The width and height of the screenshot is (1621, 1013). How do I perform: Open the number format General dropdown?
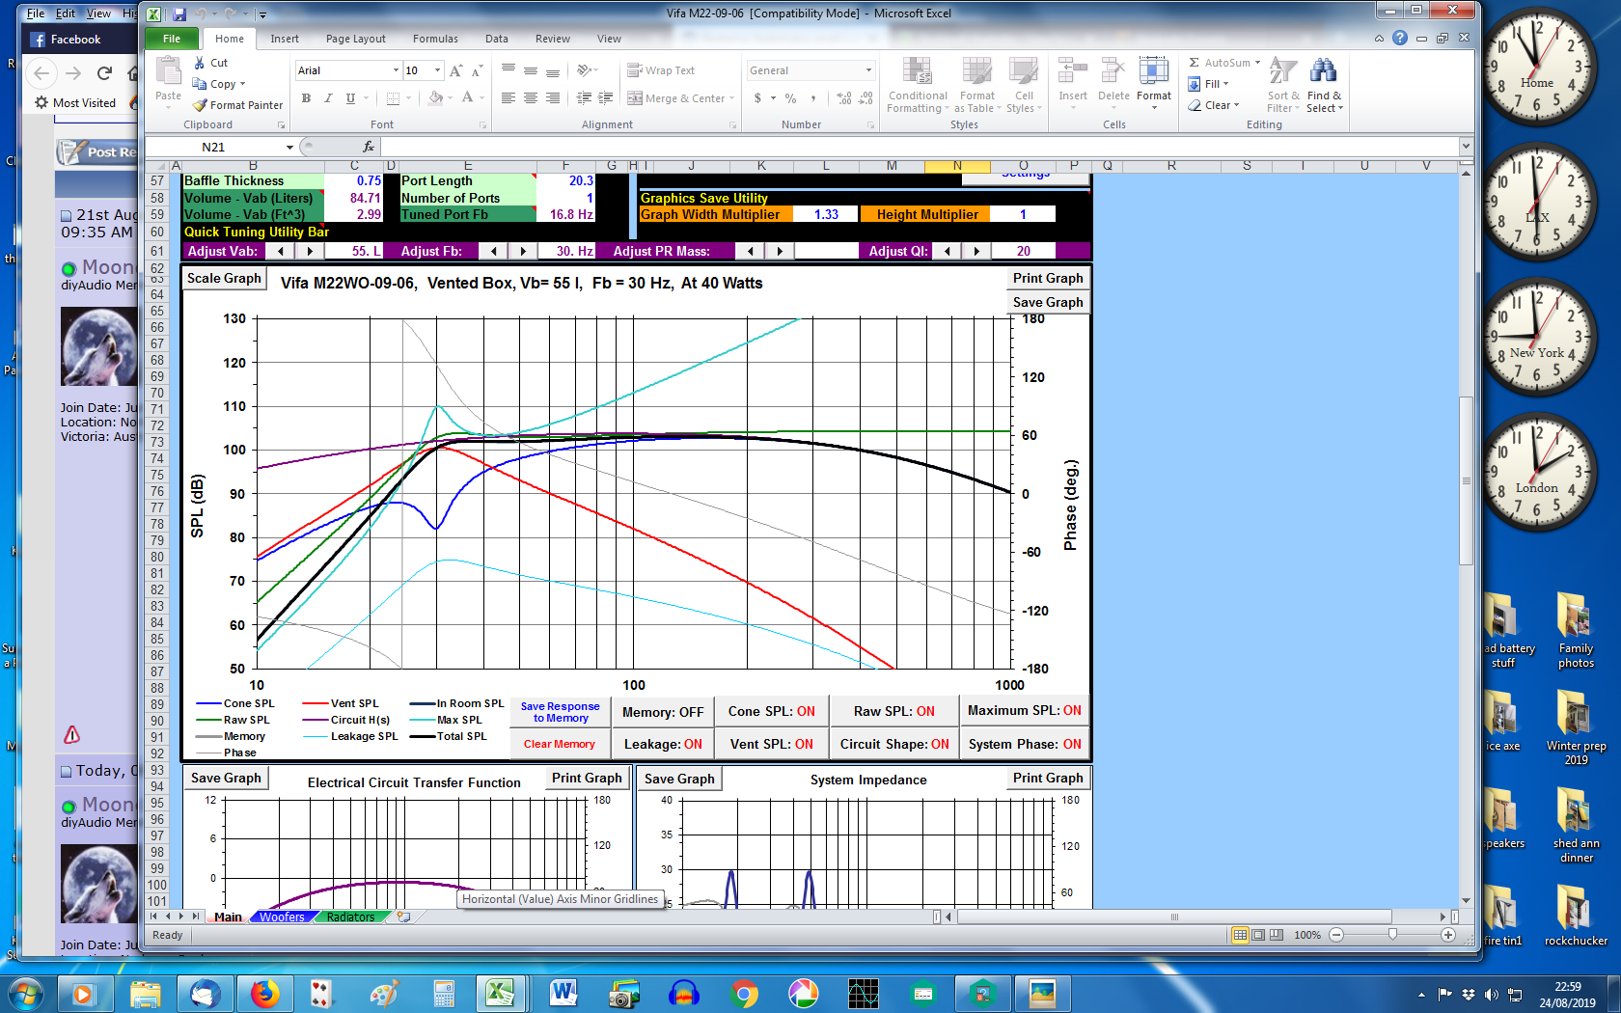pyautogui.click(x=868, y=70)
